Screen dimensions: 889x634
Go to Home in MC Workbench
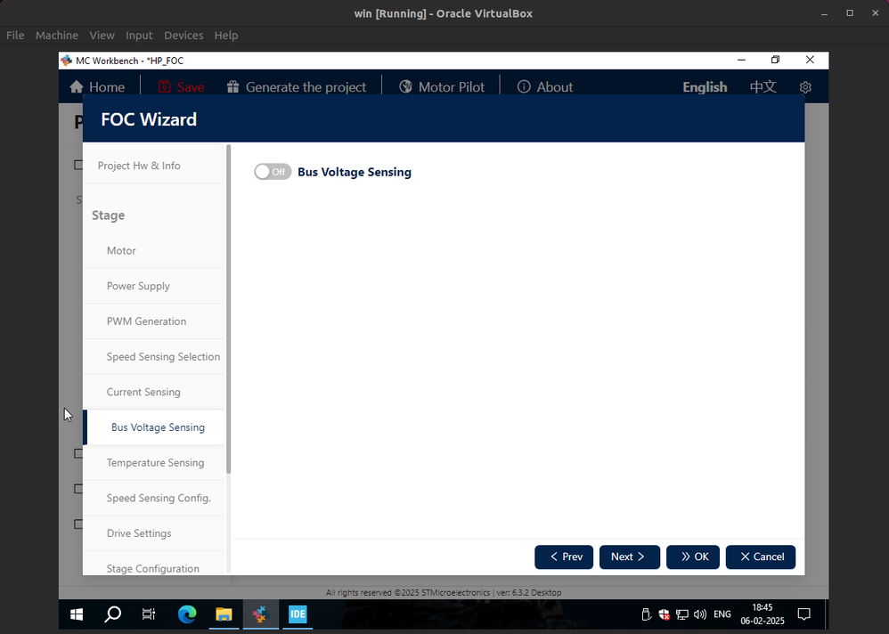[x=97, y=86]
